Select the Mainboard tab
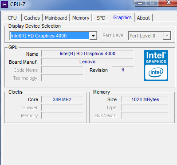177x165 pixels. tap(56, 18)
